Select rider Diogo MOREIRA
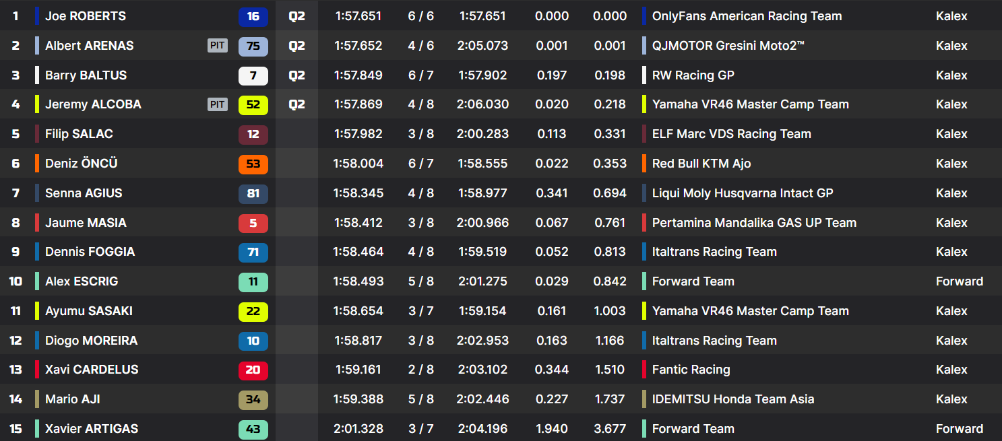The height and width of the screenshot is (441, 1002). coord(91,341)
